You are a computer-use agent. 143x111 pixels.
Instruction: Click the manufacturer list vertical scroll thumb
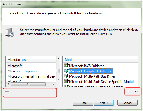pos(58,71)
